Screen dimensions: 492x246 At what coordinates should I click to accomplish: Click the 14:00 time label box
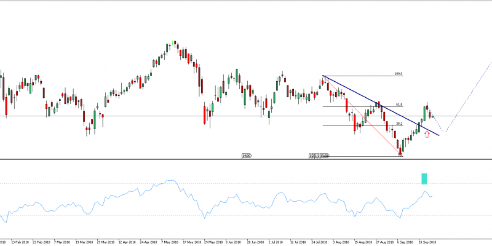click(x=248, y=156)
